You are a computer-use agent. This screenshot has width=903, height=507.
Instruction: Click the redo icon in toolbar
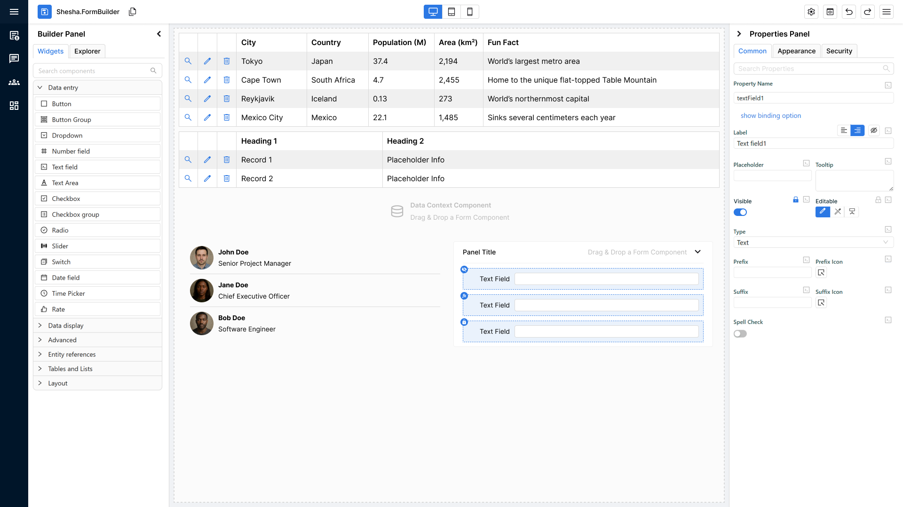[x=868, y=12]
